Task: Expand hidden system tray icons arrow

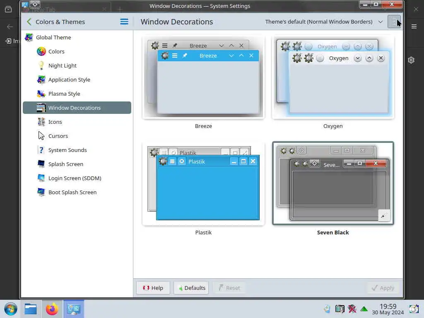Action: coord(364,309)
